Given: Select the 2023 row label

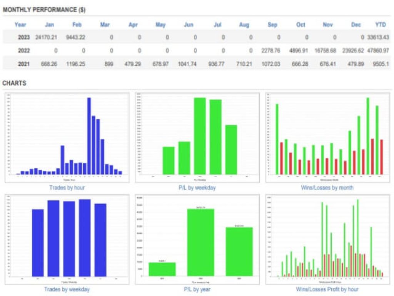Looking at the screenshot, I should pyautogui.click(x=24, y=37).
